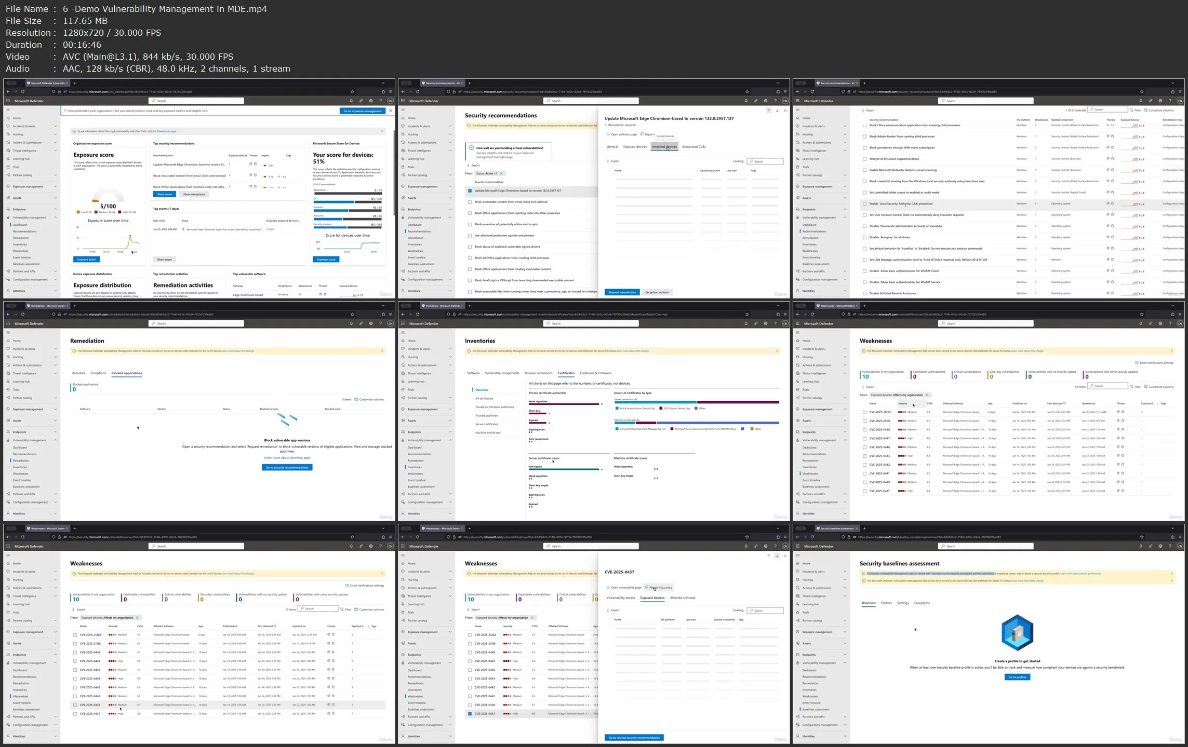Expand Incidents & alerts in dashboard frame sidebar
The image size is (1188, 747).
[56, 126]
